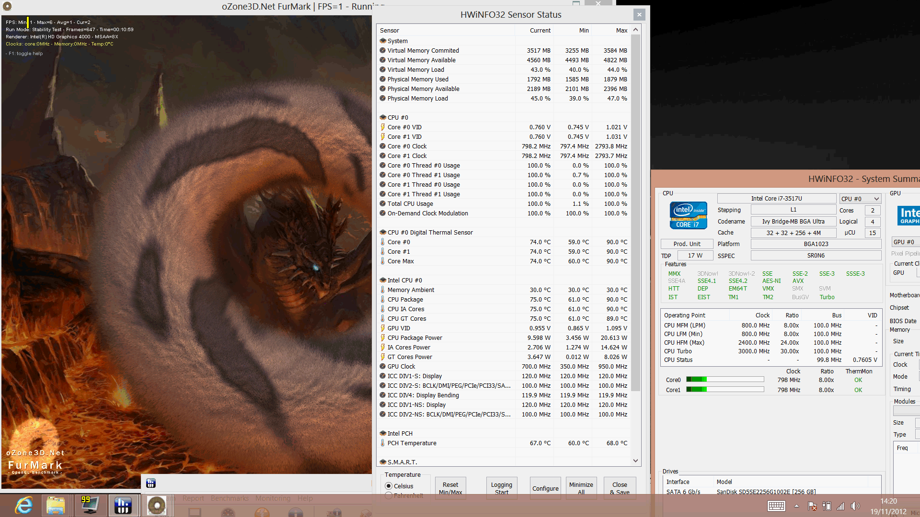
Task: Click the S.M.A.R.T. group header icon
Action: pyautogui.click(x=383, y=462)
